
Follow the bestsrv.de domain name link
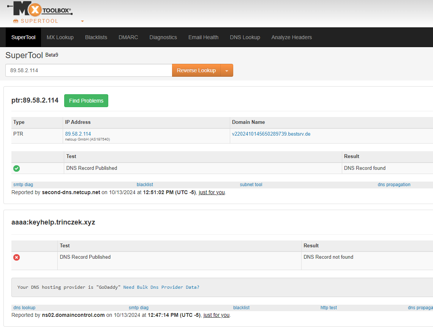[x=271, y=134]
